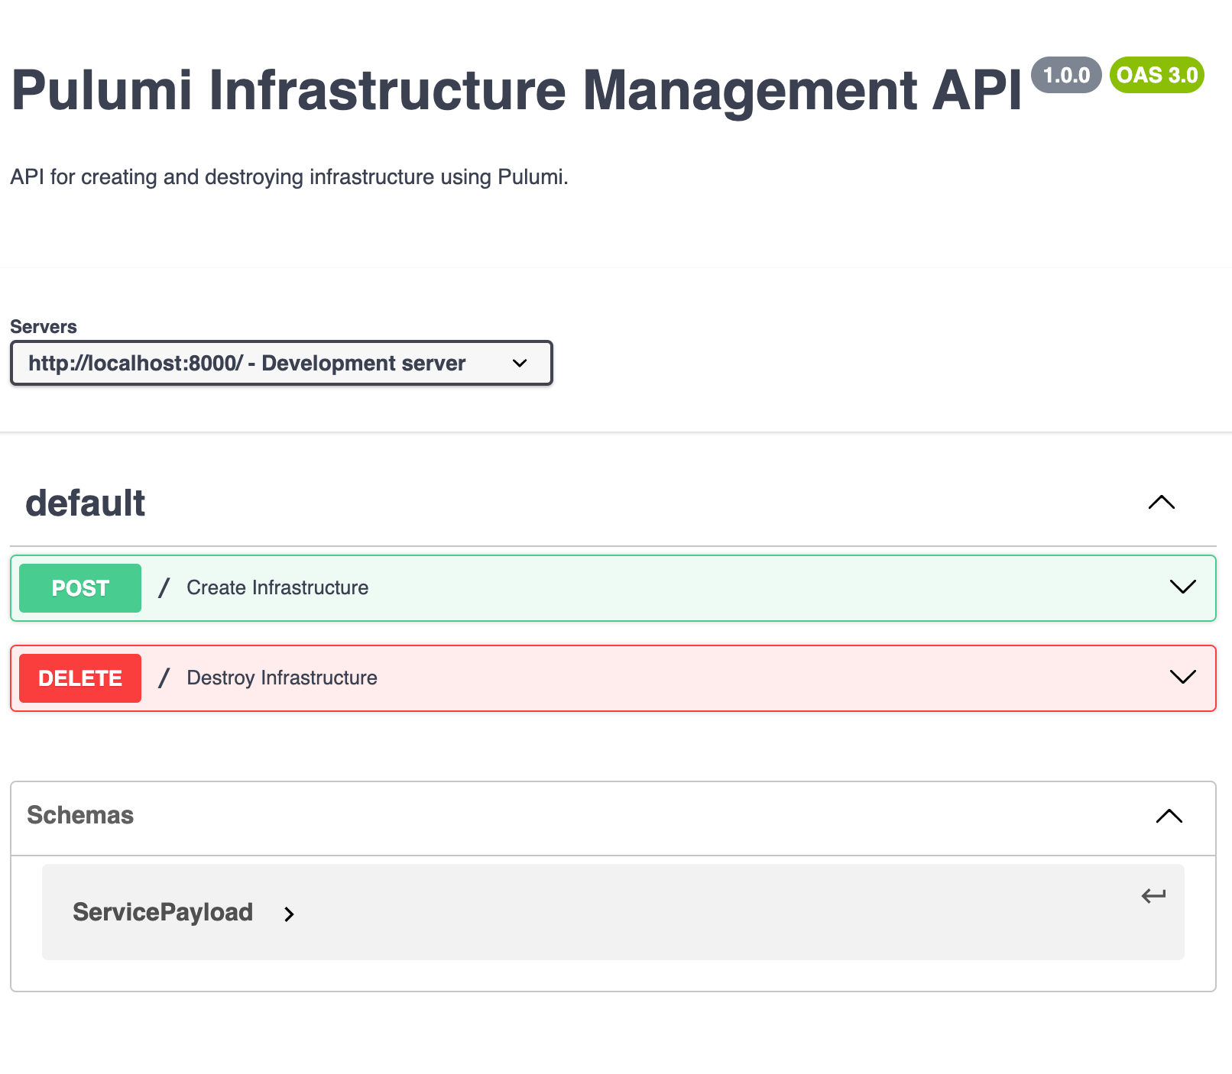Click the red DELETE method badge
The image size is (1232, 1074).
coord(80,678)
